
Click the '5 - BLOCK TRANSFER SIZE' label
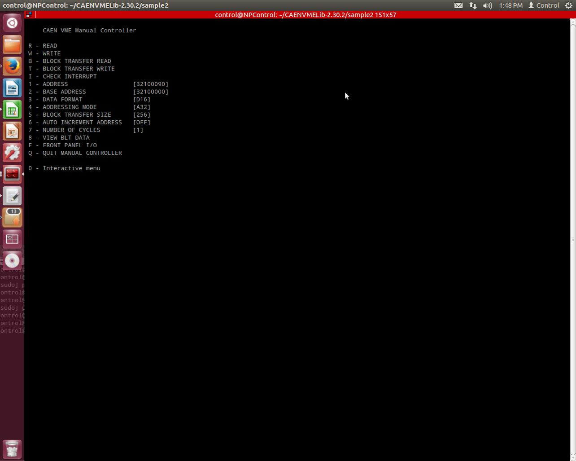coord(70,114)
